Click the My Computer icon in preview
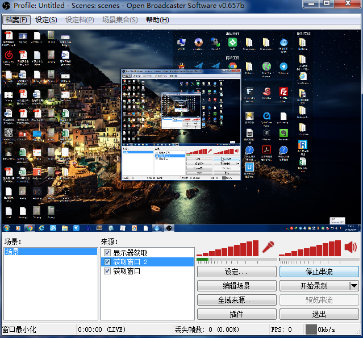 [x=181, y=43]
